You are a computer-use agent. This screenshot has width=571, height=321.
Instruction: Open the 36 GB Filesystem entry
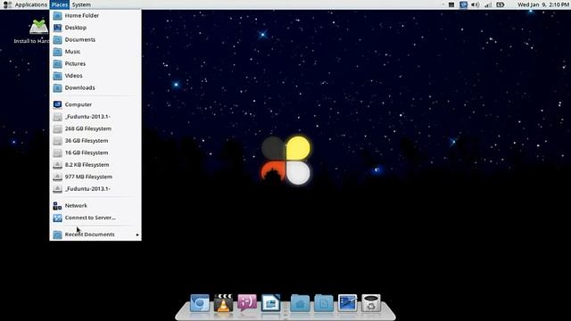95,141
